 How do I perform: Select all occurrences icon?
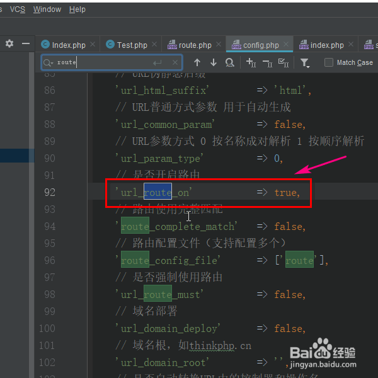pyautogui.click(x=283, y=62)
